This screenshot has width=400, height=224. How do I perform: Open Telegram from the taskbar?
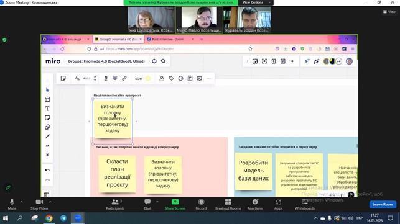click(63, 218)
